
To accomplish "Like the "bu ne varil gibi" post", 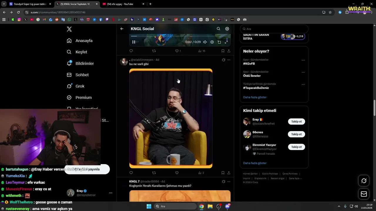I will tap(177, 173).
